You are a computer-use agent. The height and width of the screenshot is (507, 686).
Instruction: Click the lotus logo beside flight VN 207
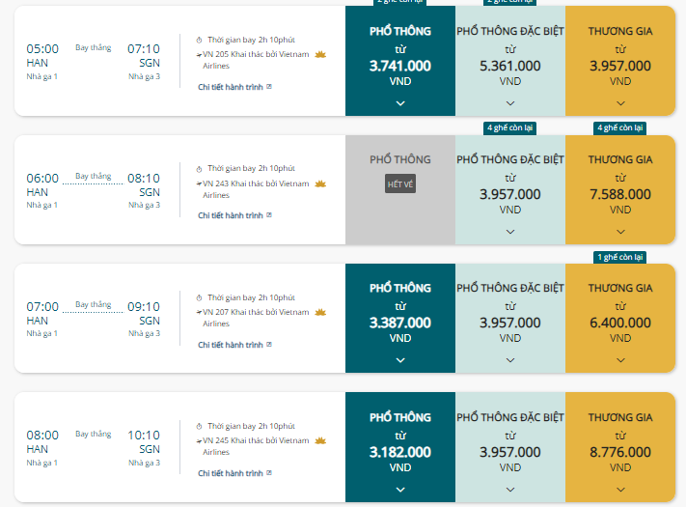[320, 312]
